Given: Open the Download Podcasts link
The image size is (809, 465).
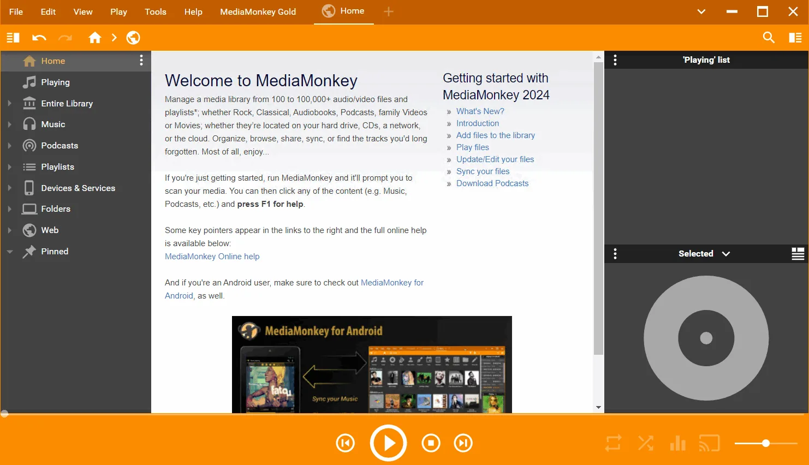Looking at the screenshot, I should click(492, 183).
